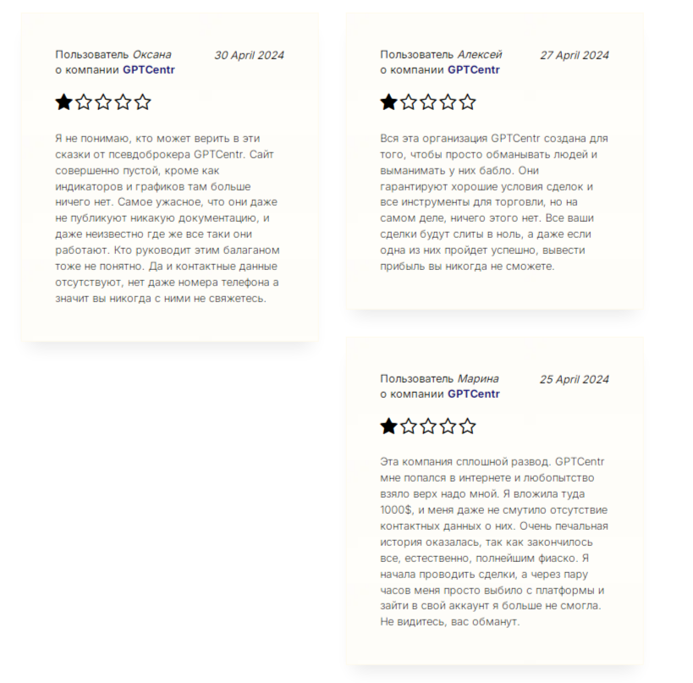Click the username Марина
This screenshot has width=693, height=683.
[478, 378]
